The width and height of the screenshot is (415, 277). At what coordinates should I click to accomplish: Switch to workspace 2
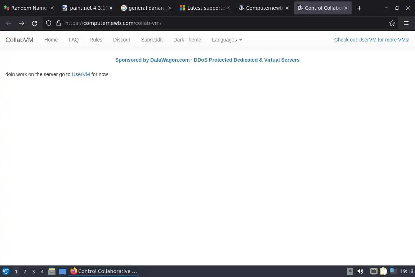24,272
